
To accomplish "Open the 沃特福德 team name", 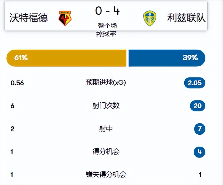I will [29, 18].
